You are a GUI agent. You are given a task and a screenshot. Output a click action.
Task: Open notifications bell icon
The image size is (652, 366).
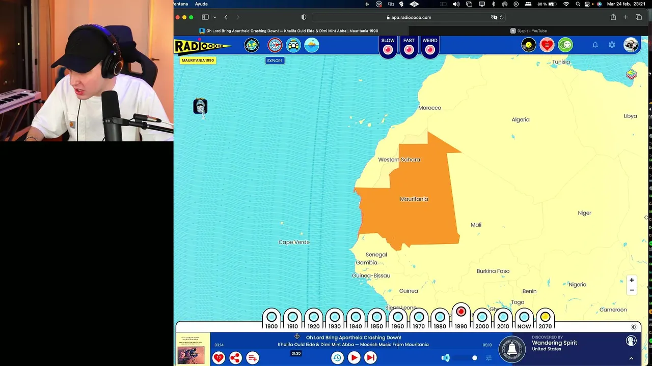(595, 45)
